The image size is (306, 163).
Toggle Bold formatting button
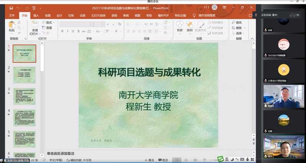(x=62, y=32)
